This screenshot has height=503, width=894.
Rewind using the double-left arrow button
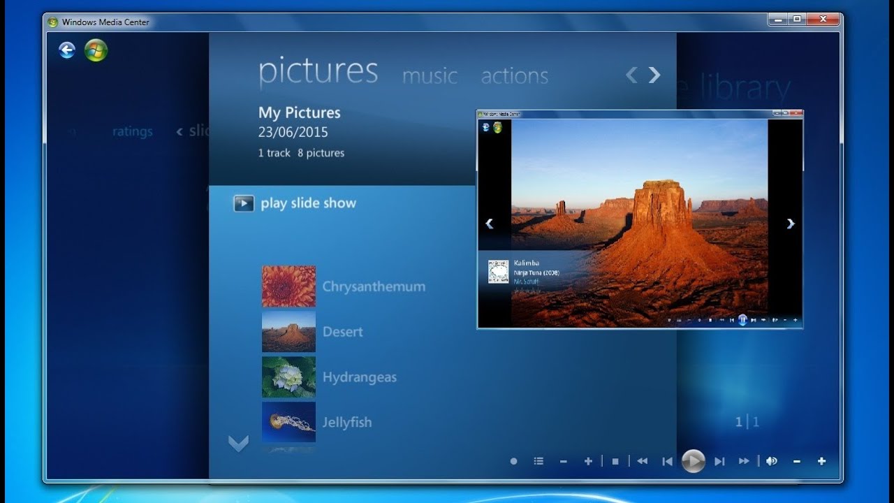(642, 461)
